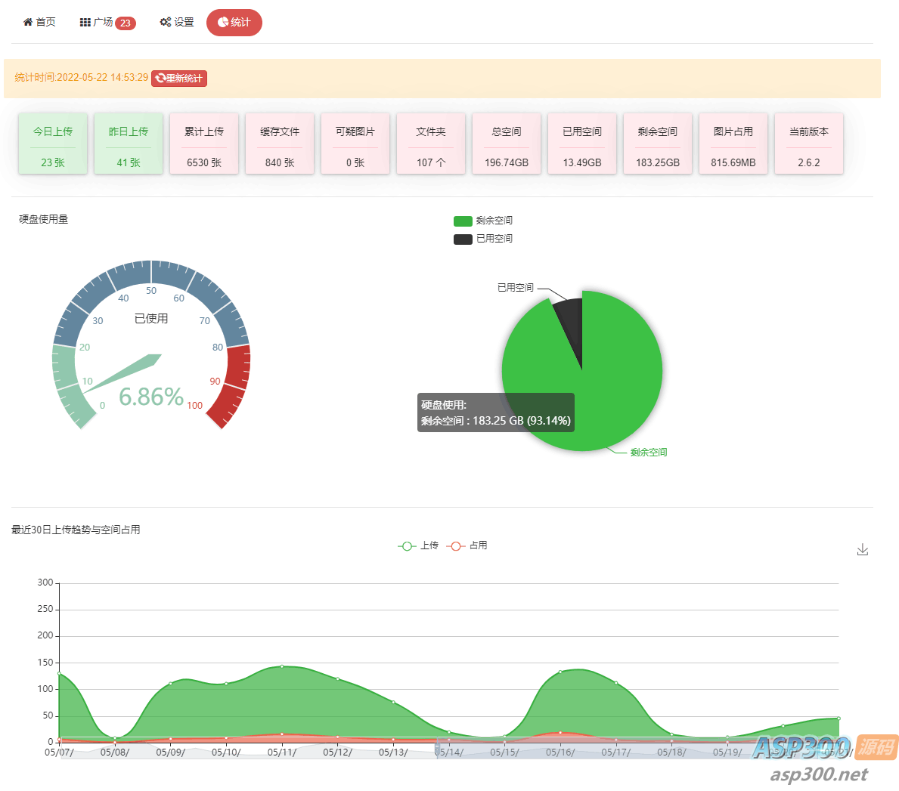This screenshot has height=791, width=899.
Task: Open the 设置 settings tab
Action: coord(177,23)
